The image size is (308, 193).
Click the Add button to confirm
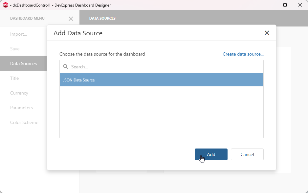click(211, 154)
